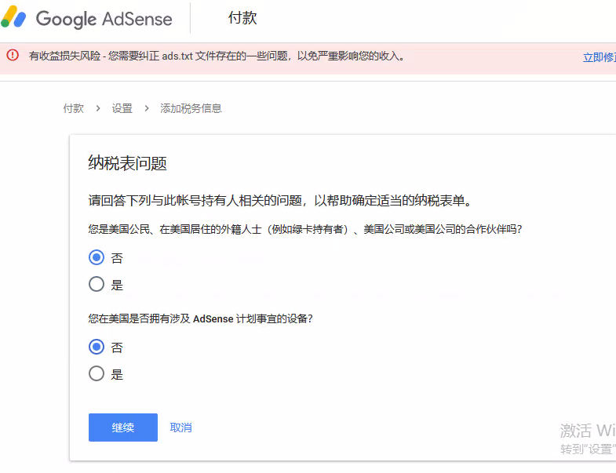
Task: Go to 付款 in the breadcrumb
Action: pyautogui.click(x=74, y=108)
